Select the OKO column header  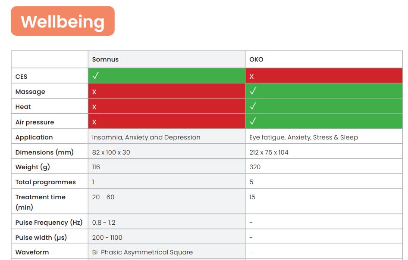256,59
